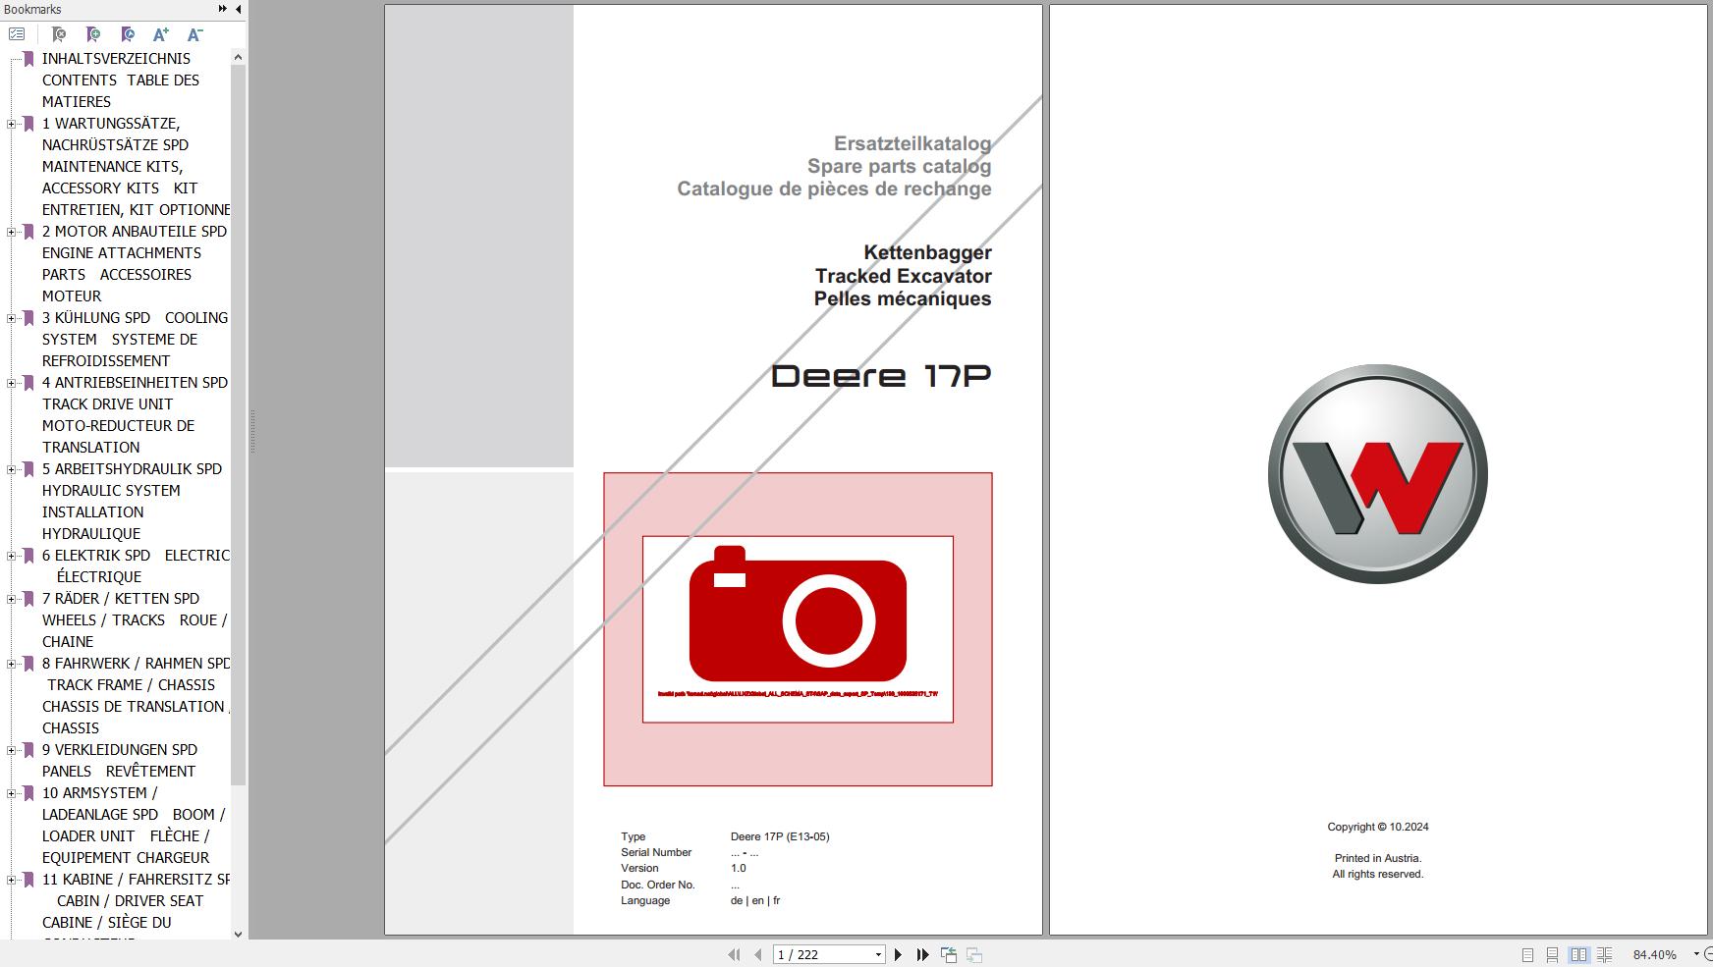The image size is (1713, 967).
Task: Click the purple bookmark icon for INHALTSVERZEICHNIS
Action: [28, 59]
